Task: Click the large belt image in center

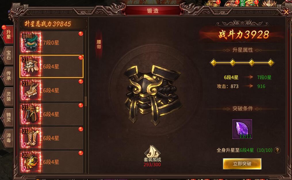Action: tap(153, 95)
